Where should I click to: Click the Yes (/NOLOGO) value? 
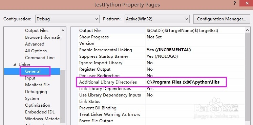(x=162, y=56)
